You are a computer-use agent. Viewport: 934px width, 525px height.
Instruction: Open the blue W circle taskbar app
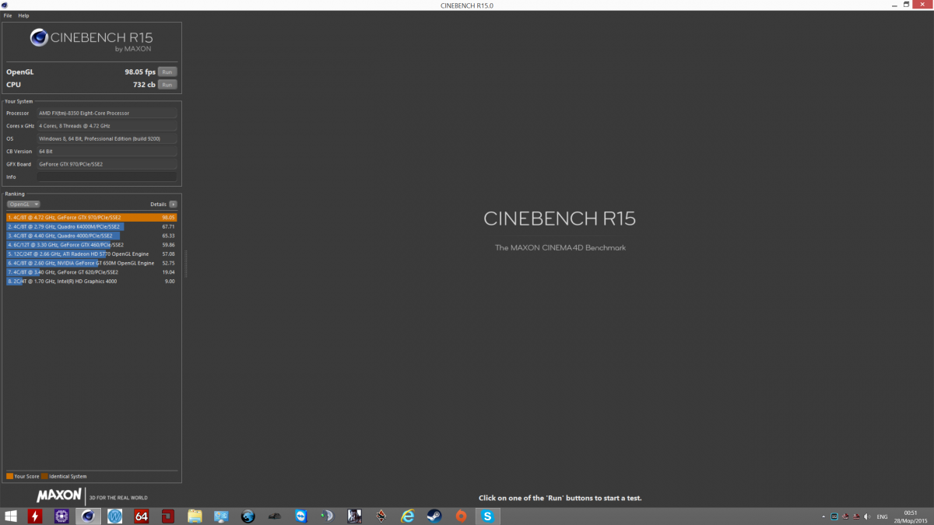click(x=115, y=516)
